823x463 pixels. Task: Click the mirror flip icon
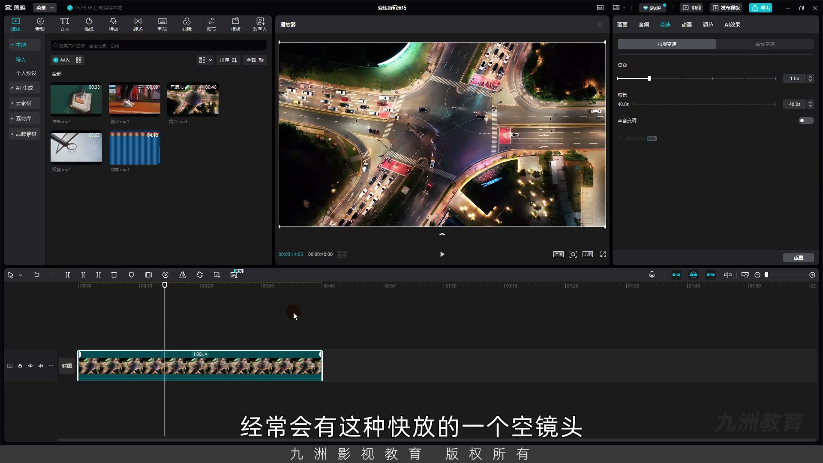(x=183, y=275)
